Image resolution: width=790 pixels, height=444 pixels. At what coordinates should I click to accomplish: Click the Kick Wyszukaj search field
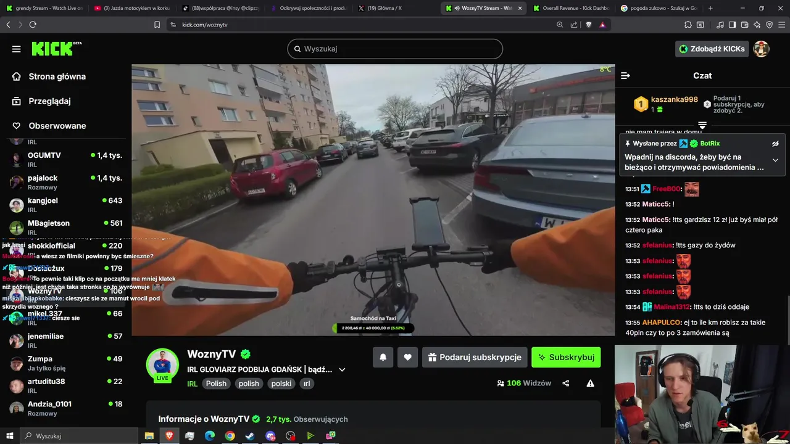(x=395, y=49)
